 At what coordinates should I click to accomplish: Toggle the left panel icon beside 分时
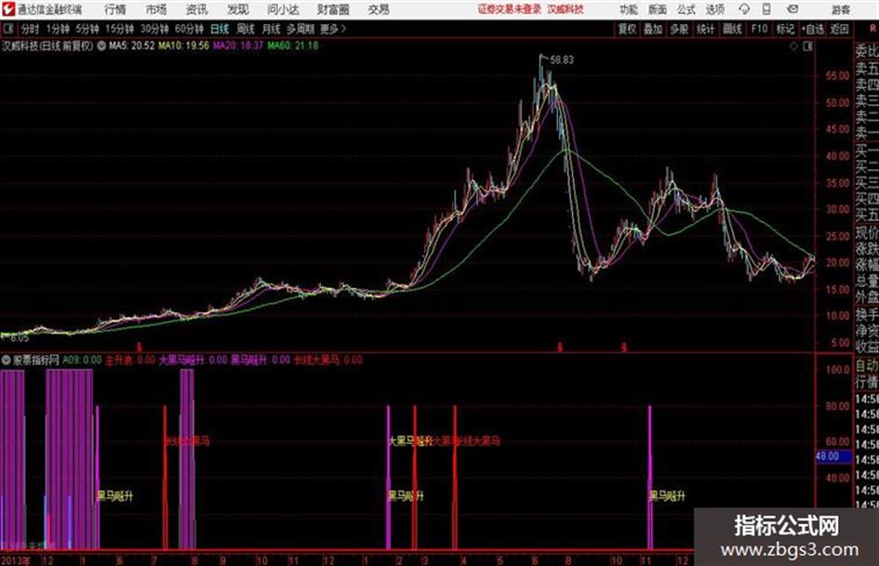click(7, 29)
